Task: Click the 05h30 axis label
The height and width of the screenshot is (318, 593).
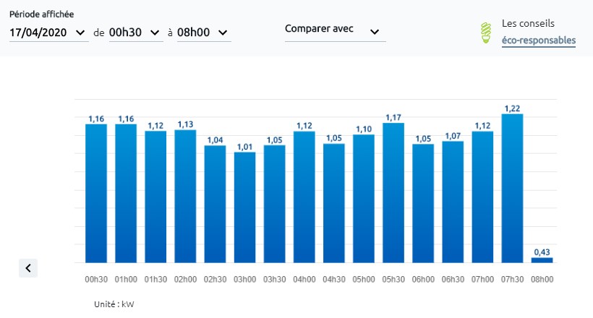Action: click(x=393, y=280)
